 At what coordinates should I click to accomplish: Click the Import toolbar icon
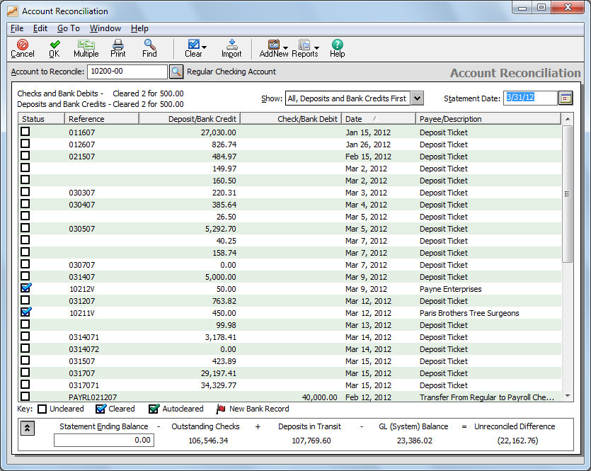[231, 48]
